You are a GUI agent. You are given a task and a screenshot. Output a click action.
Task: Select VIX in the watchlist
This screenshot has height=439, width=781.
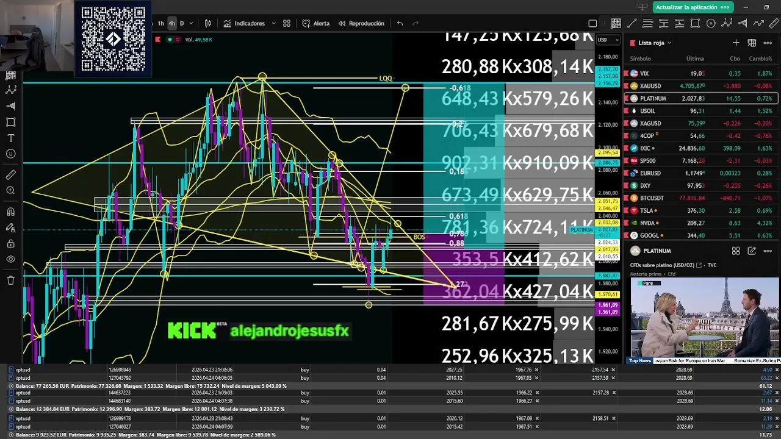(700, 73)
